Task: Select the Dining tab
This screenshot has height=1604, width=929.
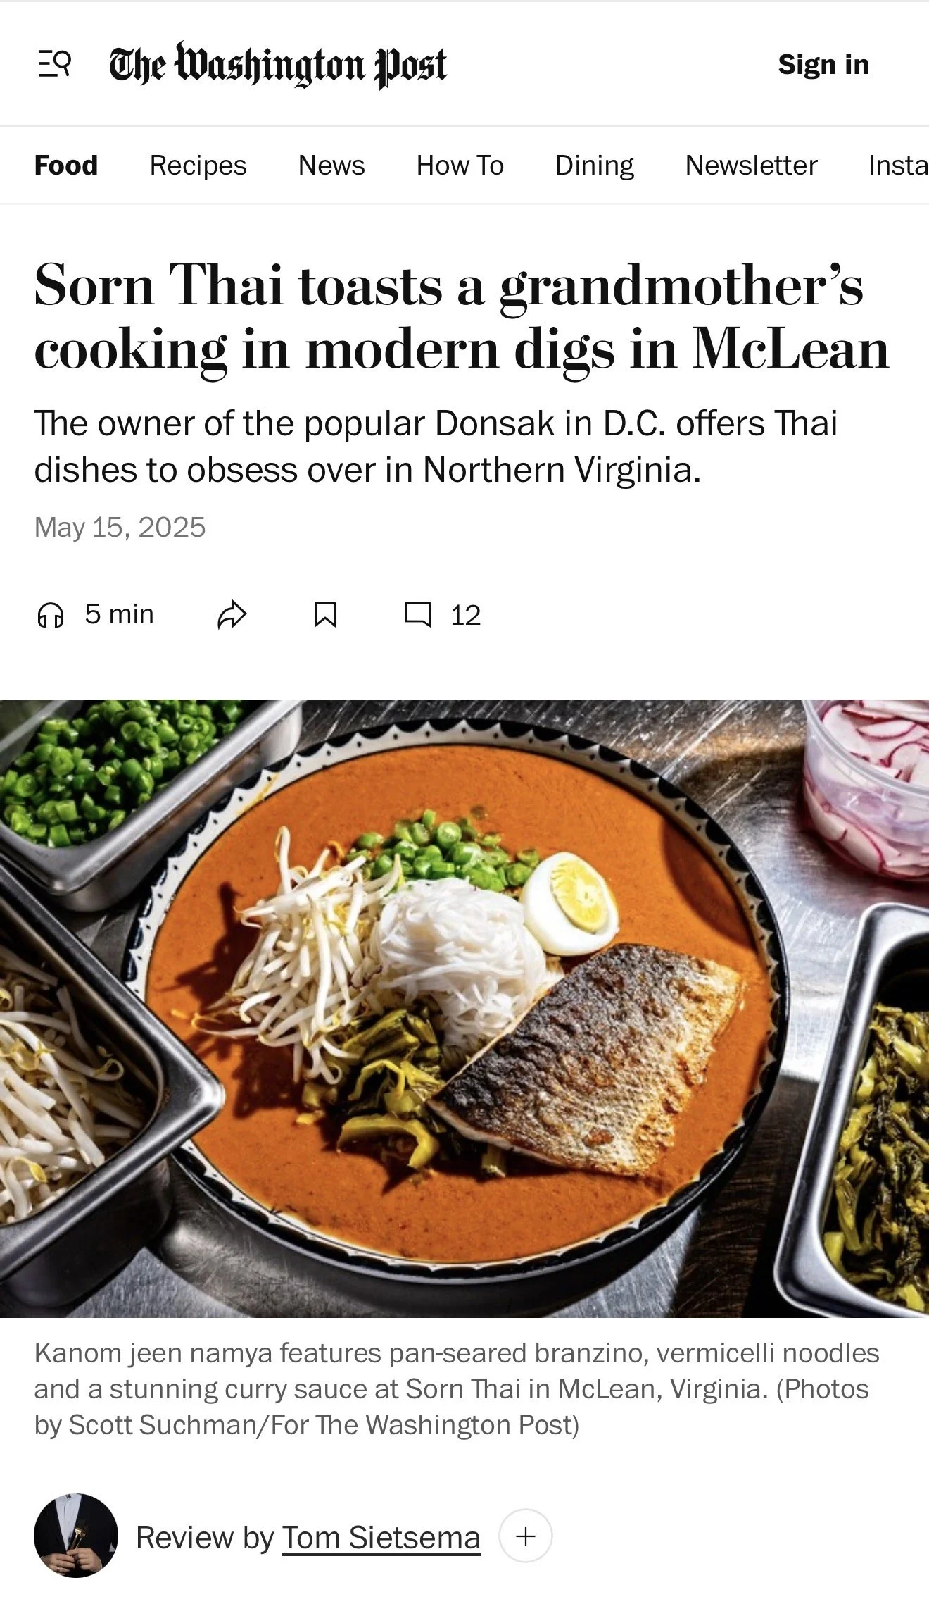Action: 595,166
